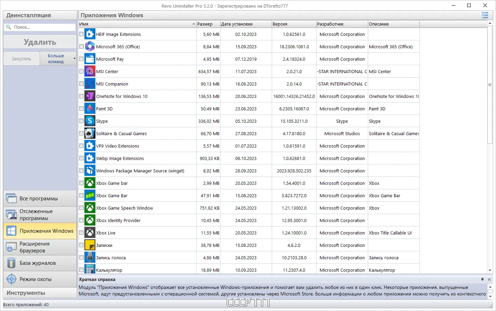496x311 pixels.
Task: Click the Microsoft 365 (Office) icon
Action: click(90, 47)
